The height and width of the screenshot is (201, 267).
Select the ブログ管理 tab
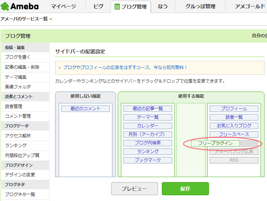(131, 7)
